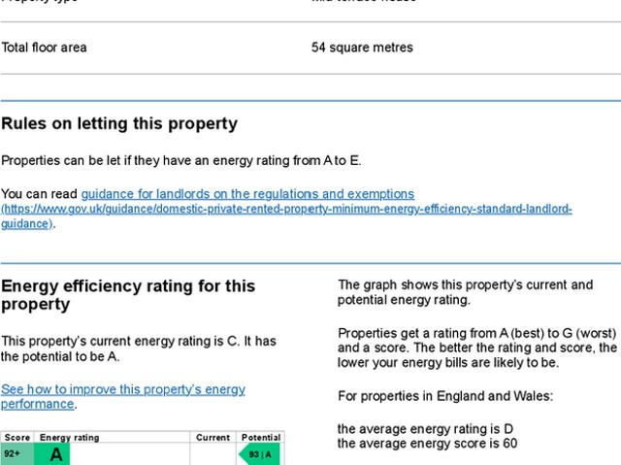621x465 pixels.
Task: Open guidance for landlords on regulations link
Action: (x=247, y=194)
